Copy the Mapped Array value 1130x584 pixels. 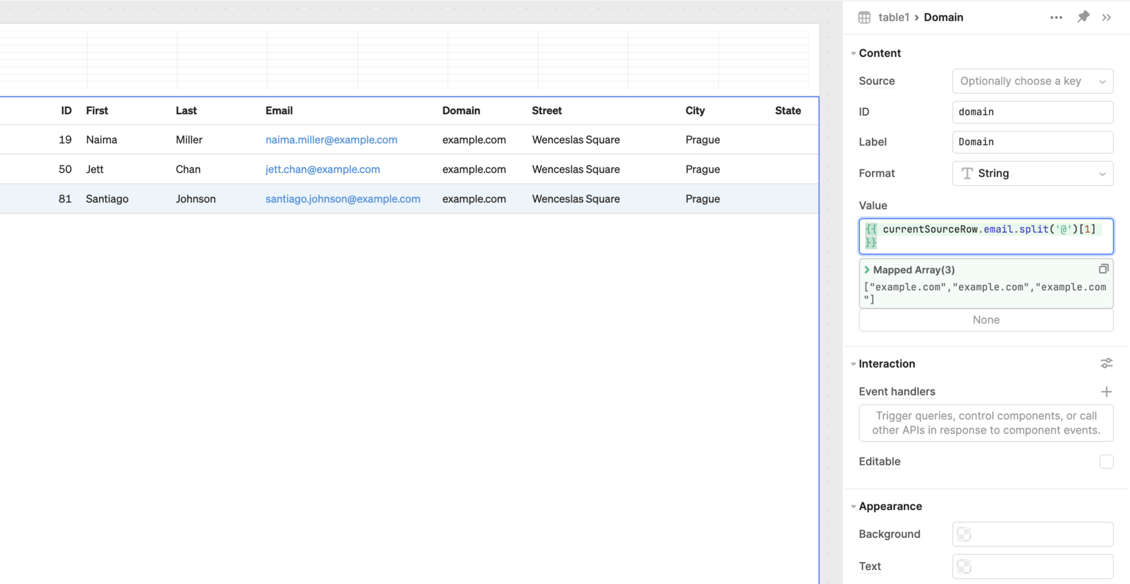(x=1103, y=269)
